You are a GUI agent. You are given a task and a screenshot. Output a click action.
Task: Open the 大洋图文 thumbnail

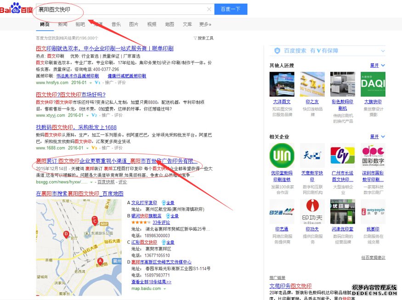click(x=282, y=84)
